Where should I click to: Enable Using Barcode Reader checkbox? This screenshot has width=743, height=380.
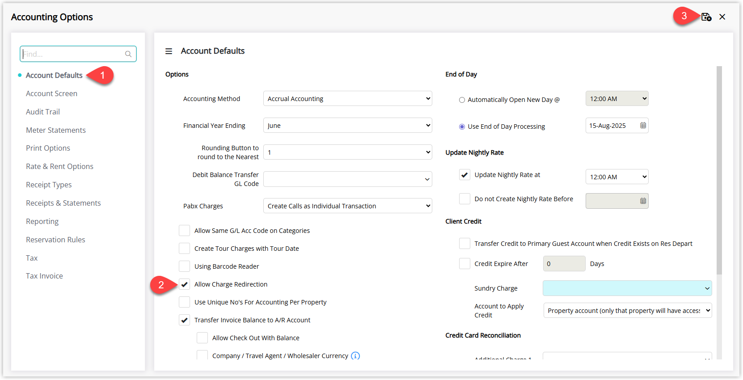coord(184,266)
